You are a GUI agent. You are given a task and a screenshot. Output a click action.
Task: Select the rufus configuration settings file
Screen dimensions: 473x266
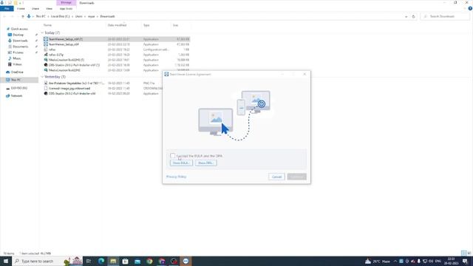pyautogui.click(x=117, y=50)
